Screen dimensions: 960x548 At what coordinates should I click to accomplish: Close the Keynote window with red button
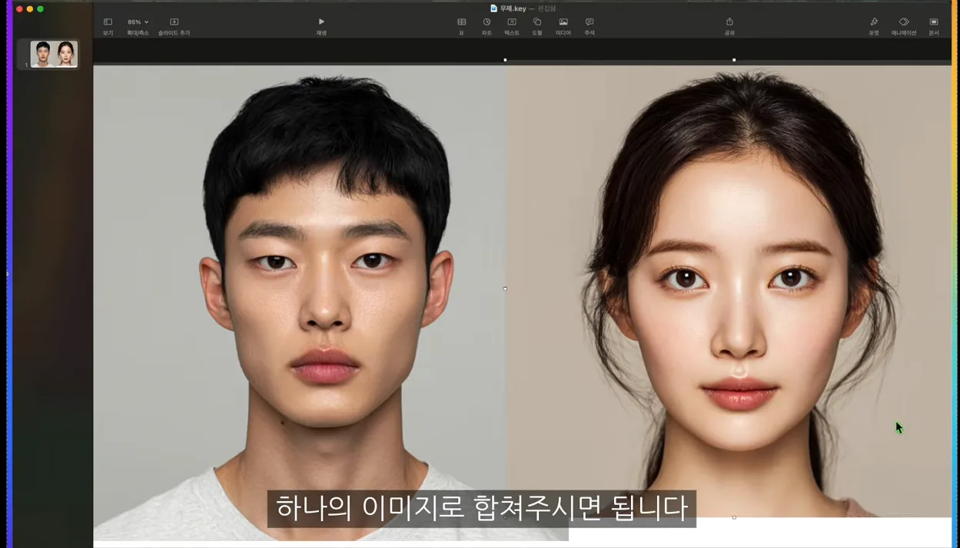pos(20,9)
